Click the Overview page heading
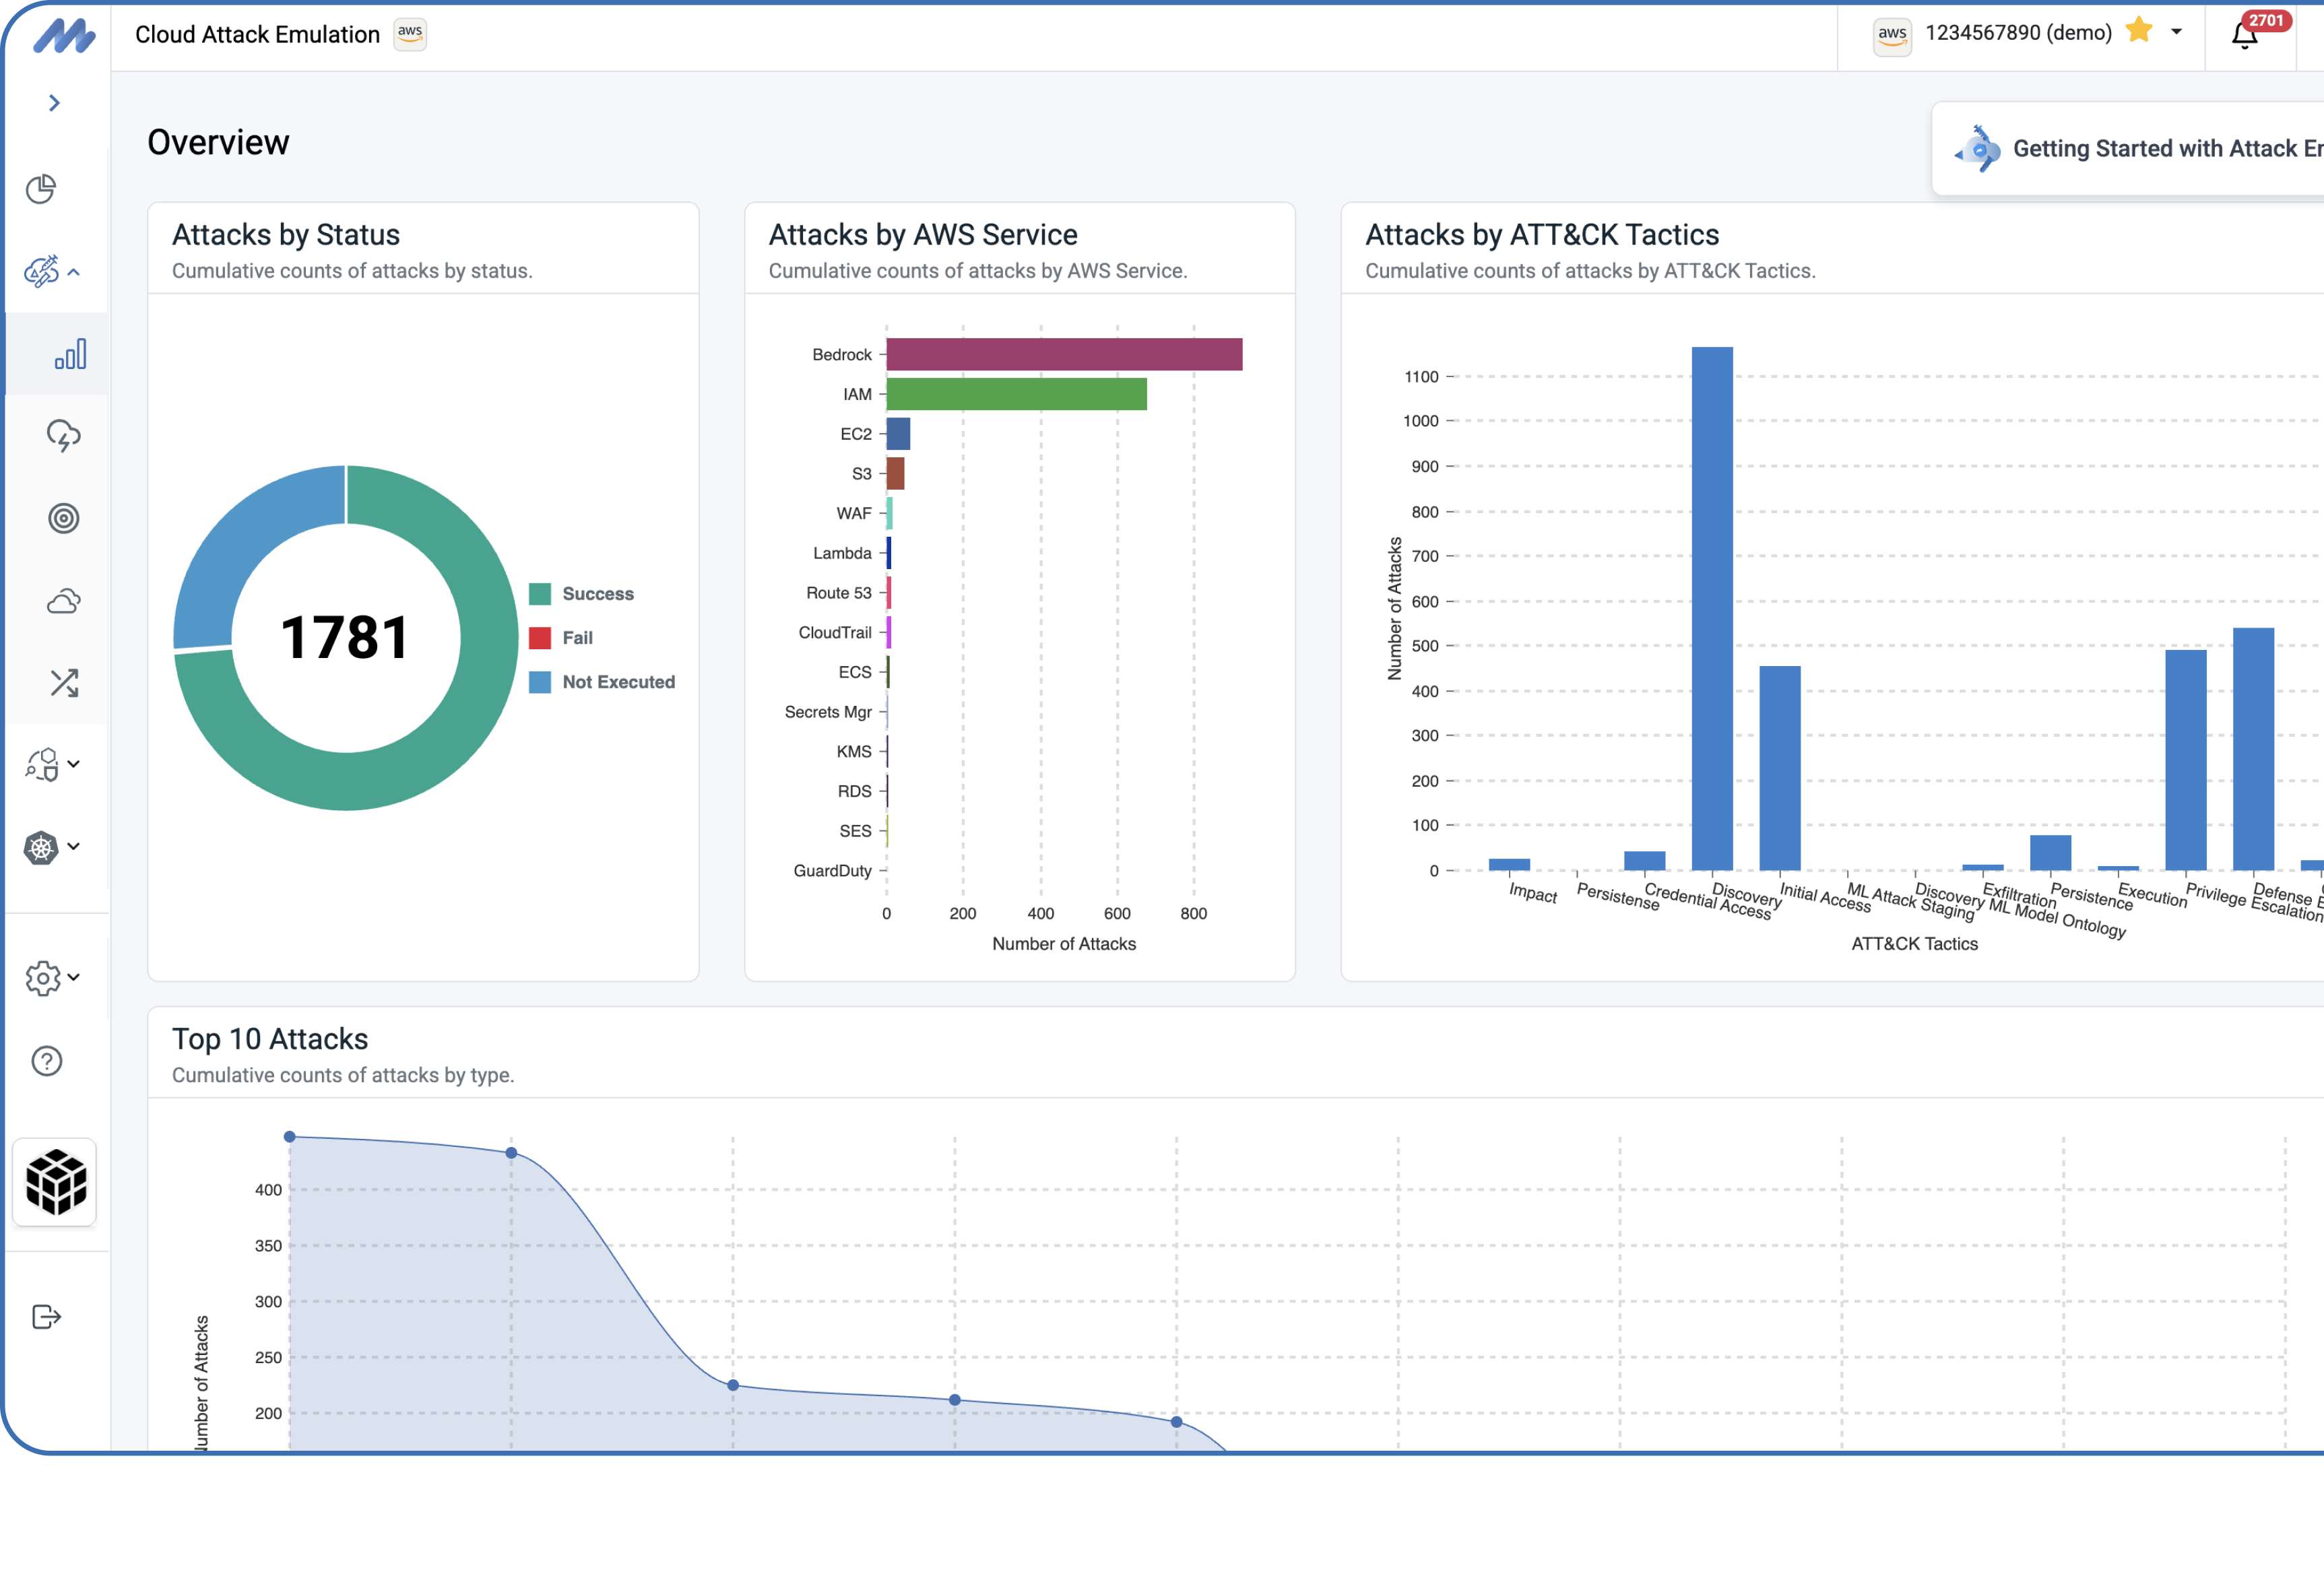 click(x=218, y=143)
